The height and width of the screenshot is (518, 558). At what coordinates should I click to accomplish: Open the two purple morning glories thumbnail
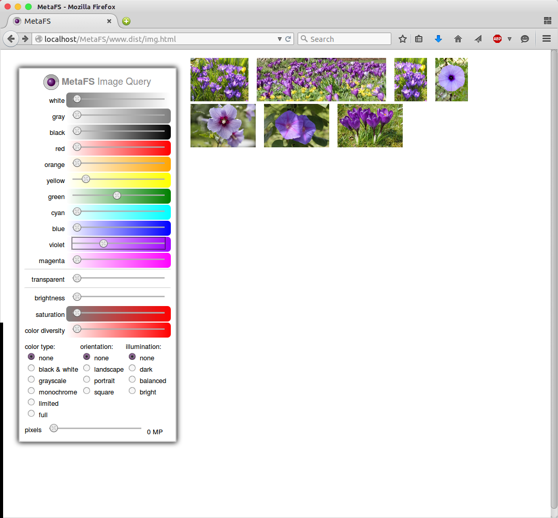[297, 126]
